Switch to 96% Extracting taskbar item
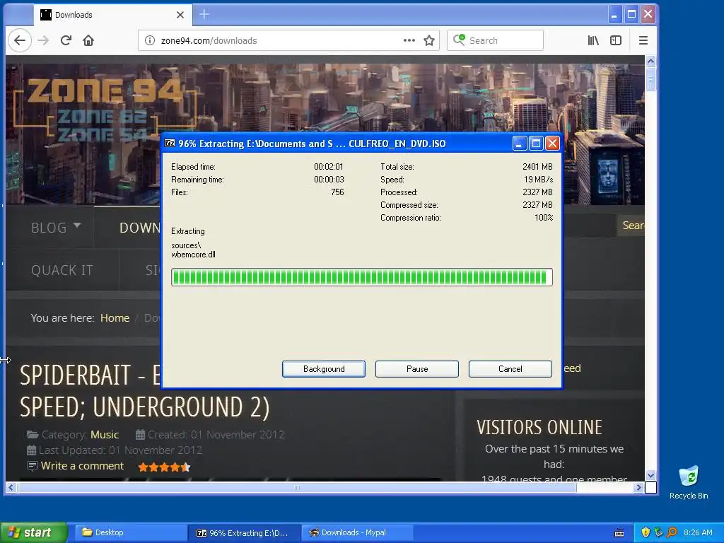 (245, 533)
